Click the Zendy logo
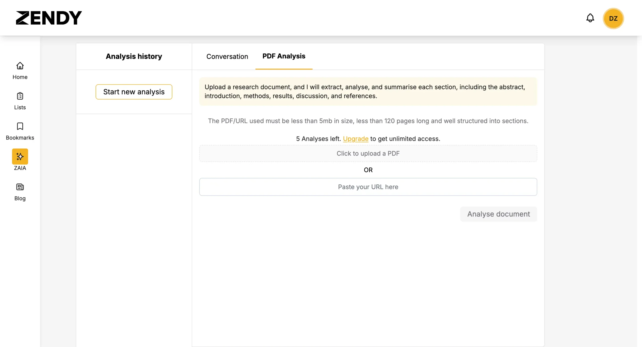Screen dimensions: 642x347 pyautogui.click(x=49, y=18)
